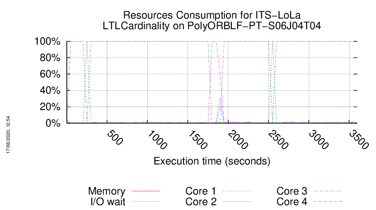The width and height of the screenshot is (376, 210).
Task: Click the '0%' y-axis label
Action: coord(53,123)
